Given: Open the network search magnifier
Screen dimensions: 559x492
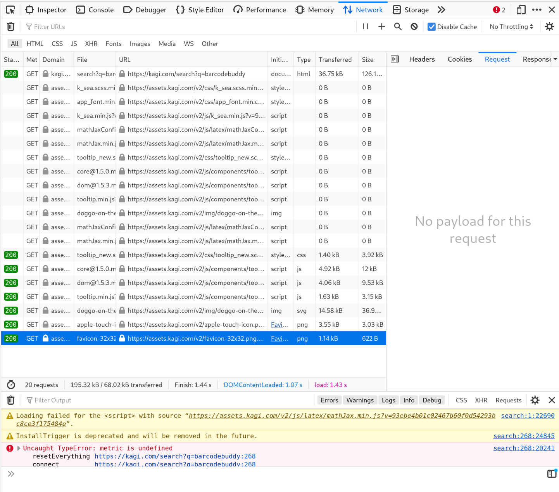Looking at the screenshot, I should click(x=398, y=26).
